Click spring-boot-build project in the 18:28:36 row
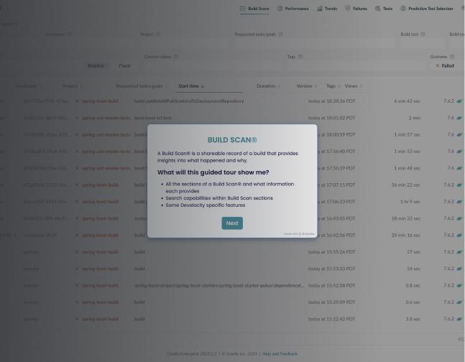Screen dimensions: 465x362 click(x=100, y=101)
